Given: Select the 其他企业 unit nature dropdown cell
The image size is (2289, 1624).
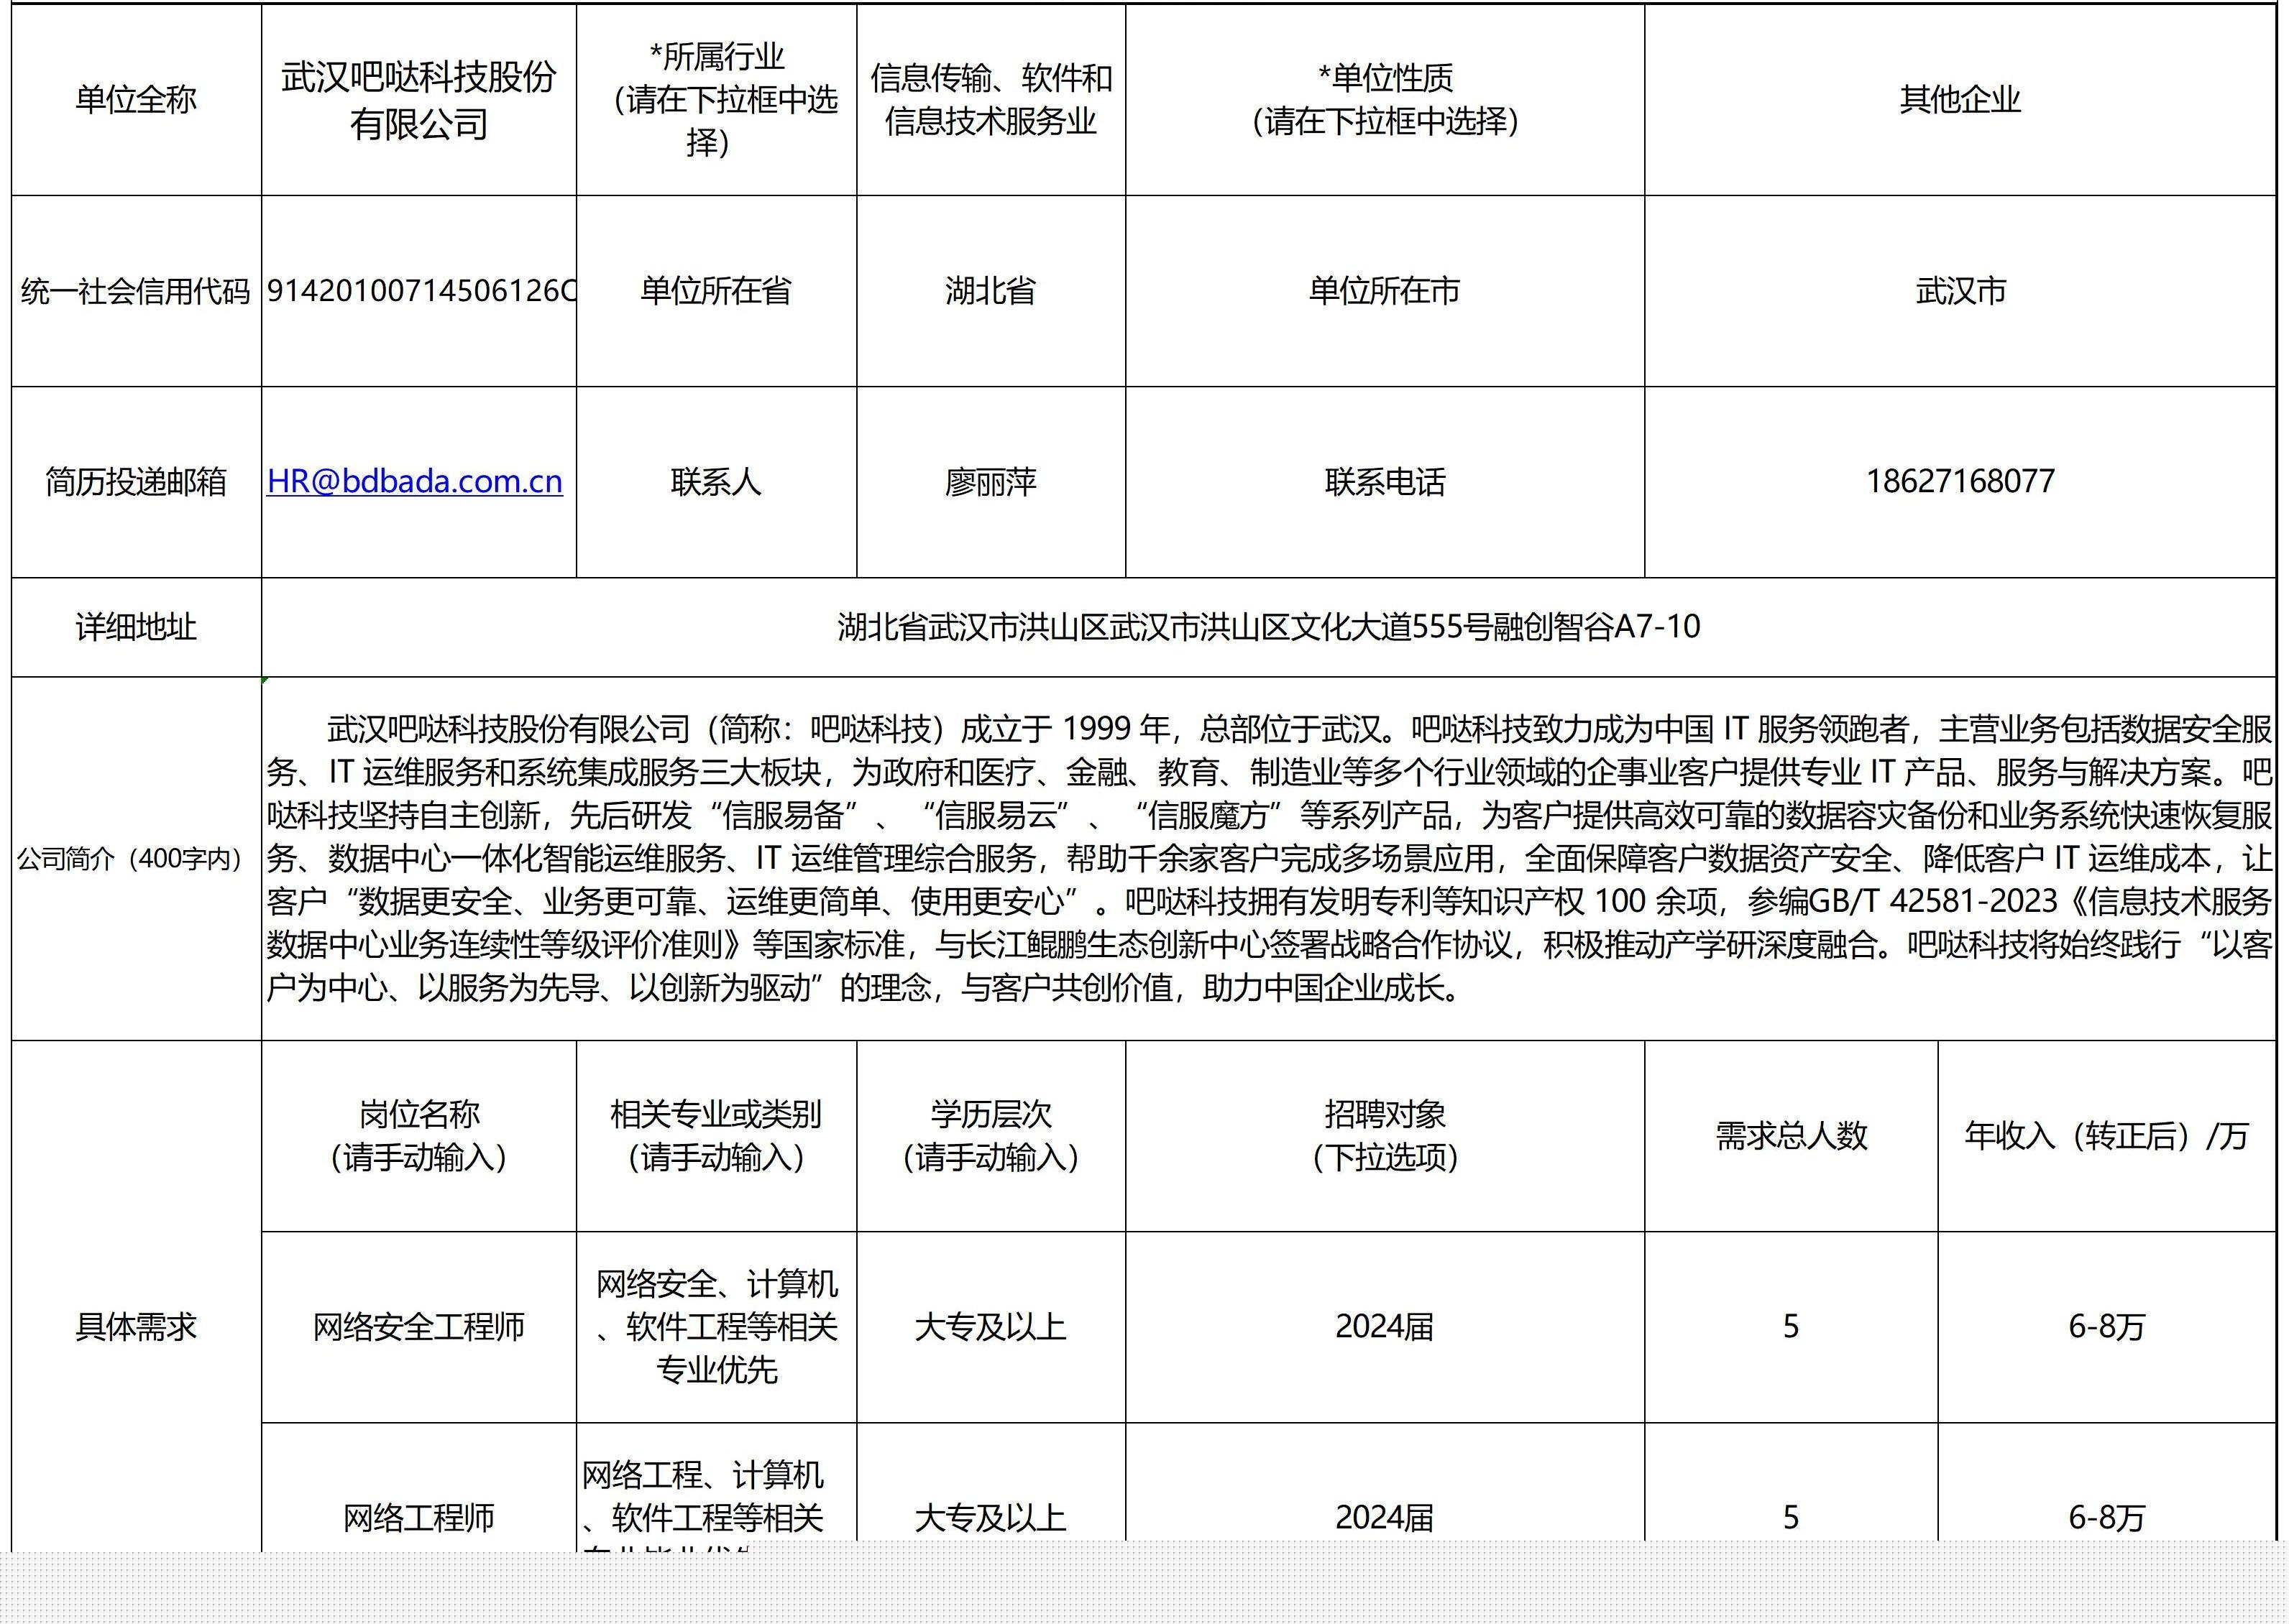Looking at the screenshot, I should (x=1959, y=100).
